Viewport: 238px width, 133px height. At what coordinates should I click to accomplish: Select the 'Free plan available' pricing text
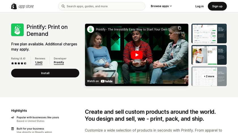[44, 47]
